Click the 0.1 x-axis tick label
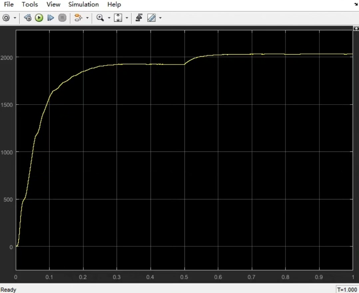 click(49, 277)
